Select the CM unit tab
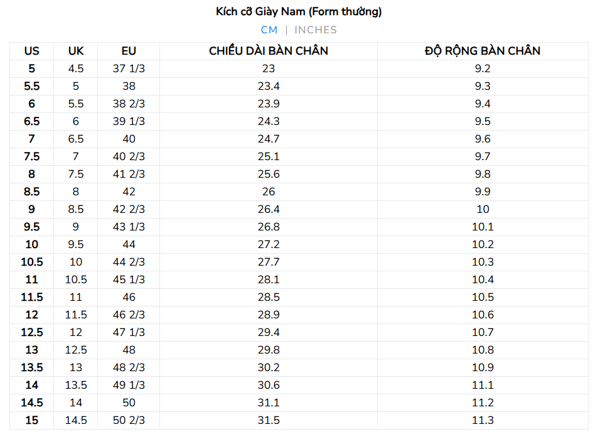The height and width of the screenshot is (444, 598). (269, 30)
